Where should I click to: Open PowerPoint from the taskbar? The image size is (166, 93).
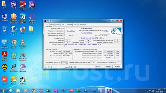pyautogui.click(x=71, y=91)
